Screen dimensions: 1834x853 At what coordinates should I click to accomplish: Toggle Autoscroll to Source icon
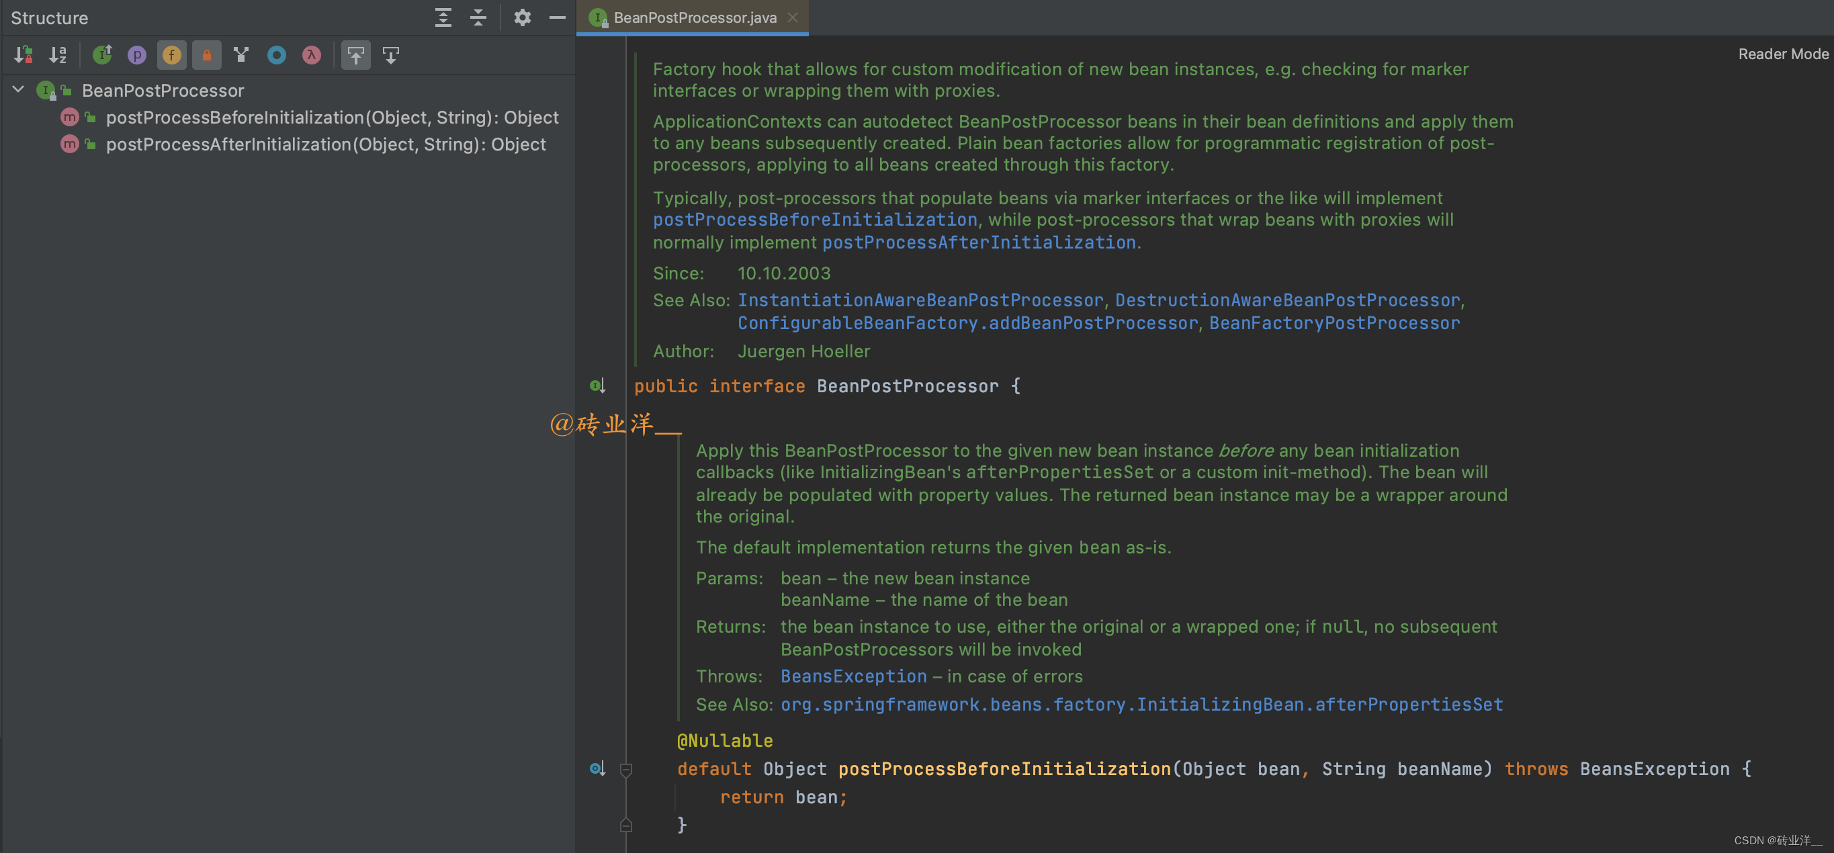[355, 55]
